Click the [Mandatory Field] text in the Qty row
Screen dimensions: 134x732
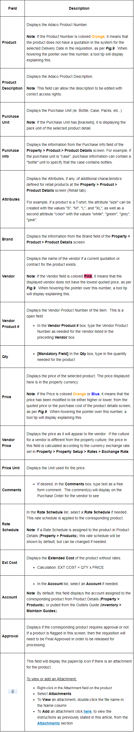[x=53, y=353]
